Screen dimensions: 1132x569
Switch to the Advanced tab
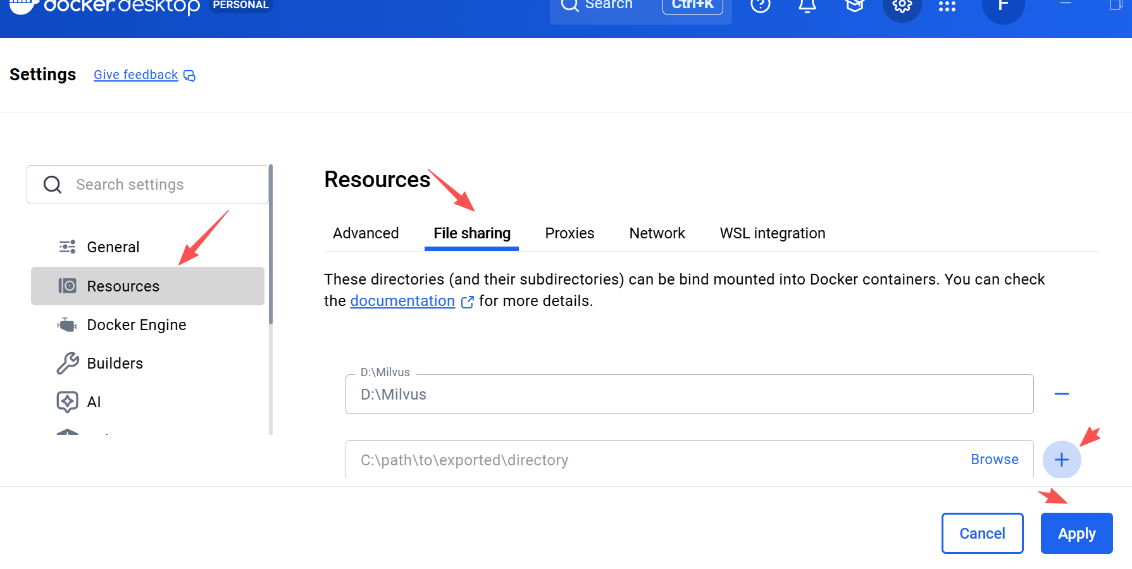click(x=366, y=233)
